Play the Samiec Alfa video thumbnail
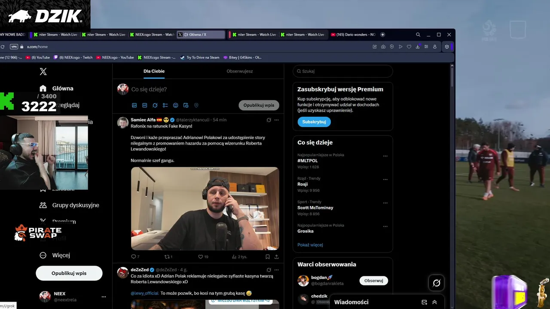The image size is (550, 309). click(x=205, y=209)
